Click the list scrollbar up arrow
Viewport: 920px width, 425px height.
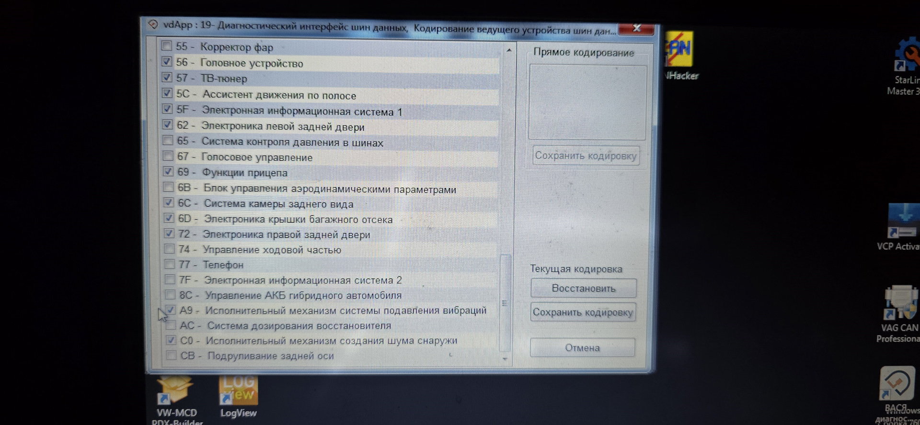(x=508, y=50)
